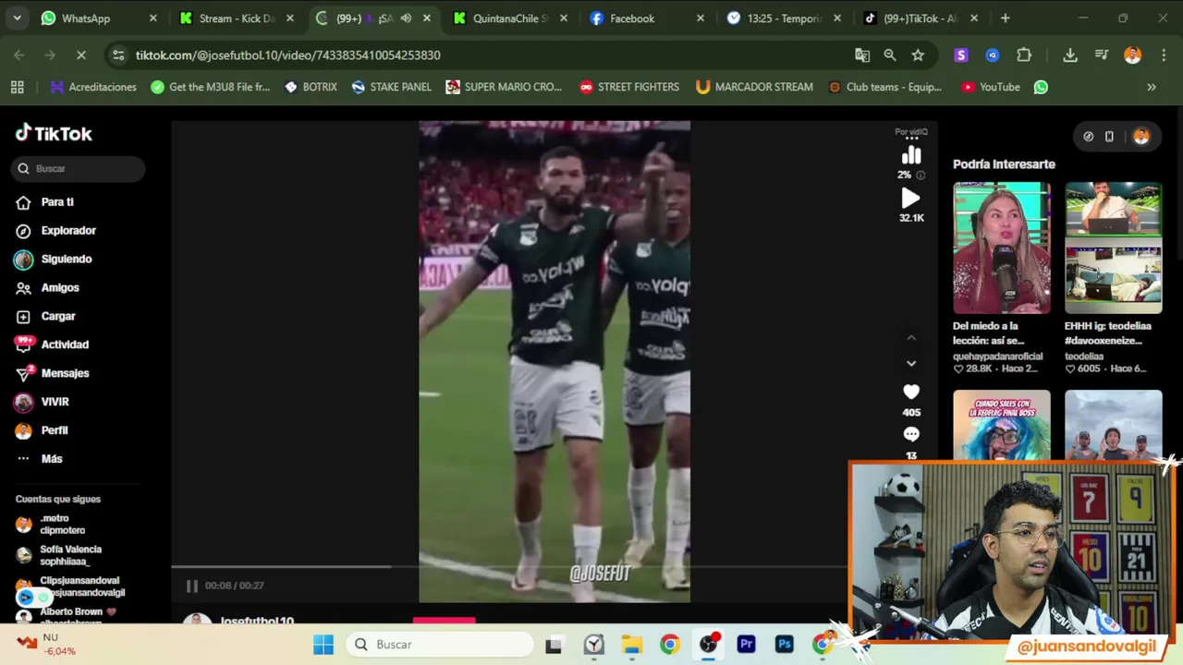1183x665 pixels.
Task: Open quehaypadanaroficial author link
Action: (x=997, y=357)
